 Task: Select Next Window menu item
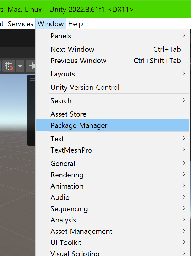click(113, 49)
